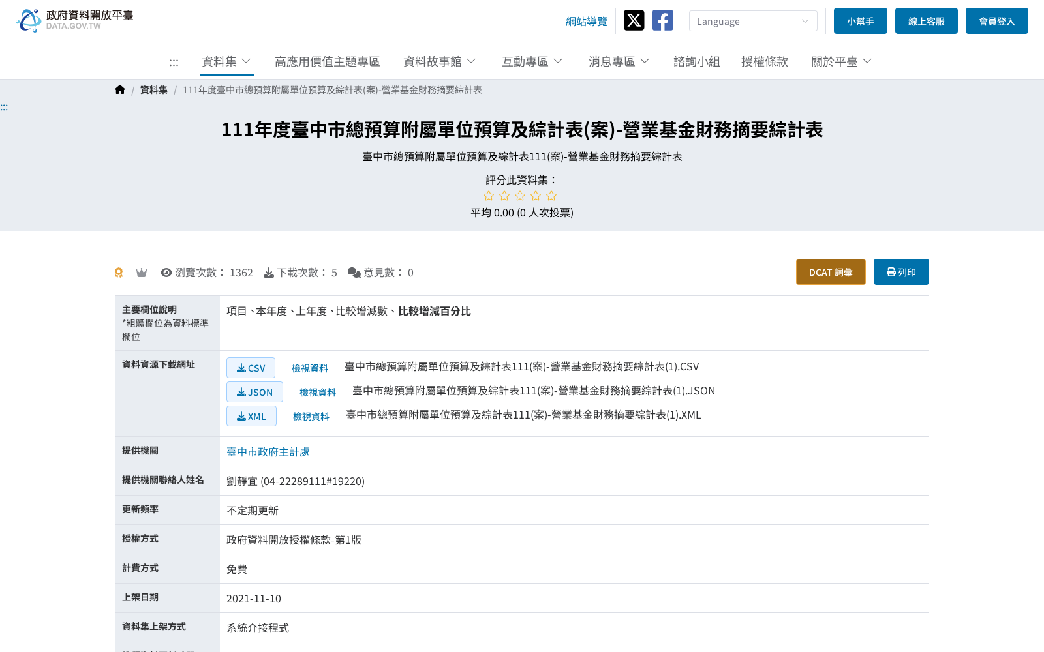Click the ::: marker at left page edge
Screen dimensions: 1044x652
[4, 107]
